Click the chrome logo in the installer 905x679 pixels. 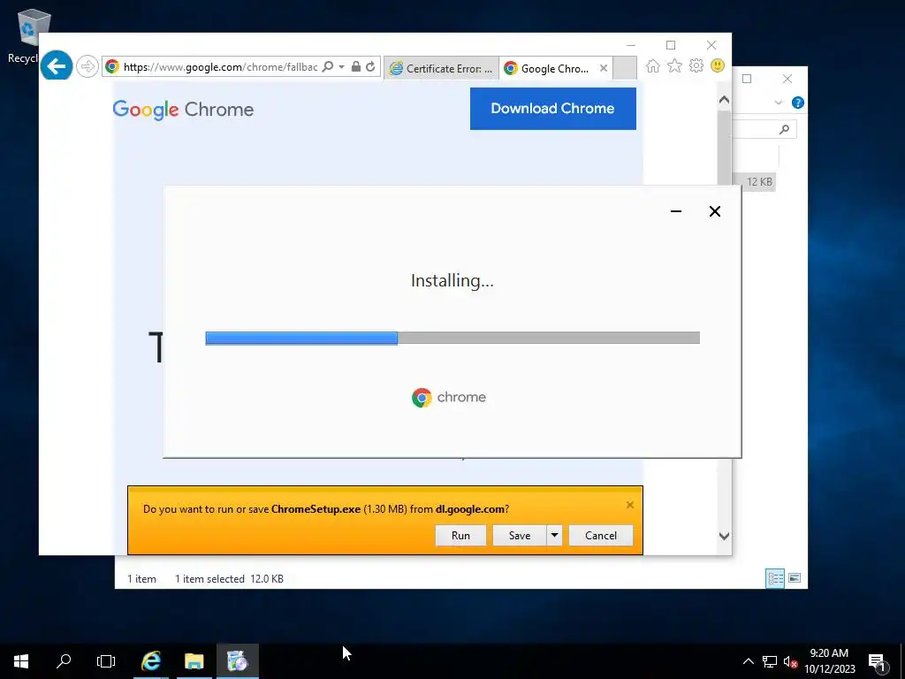(449, 397)
